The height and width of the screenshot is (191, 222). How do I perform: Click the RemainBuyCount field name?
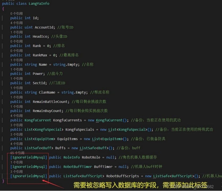tap(47, 111)
